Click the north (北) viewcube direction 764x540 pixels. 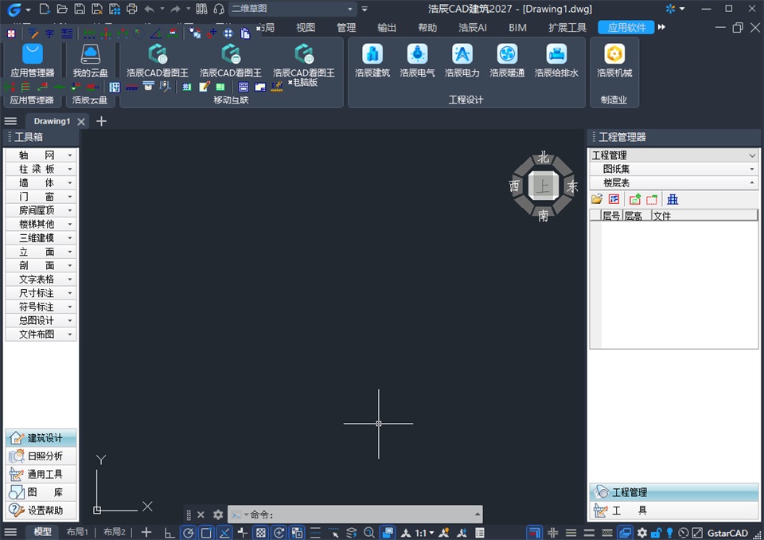coord(544,158)
